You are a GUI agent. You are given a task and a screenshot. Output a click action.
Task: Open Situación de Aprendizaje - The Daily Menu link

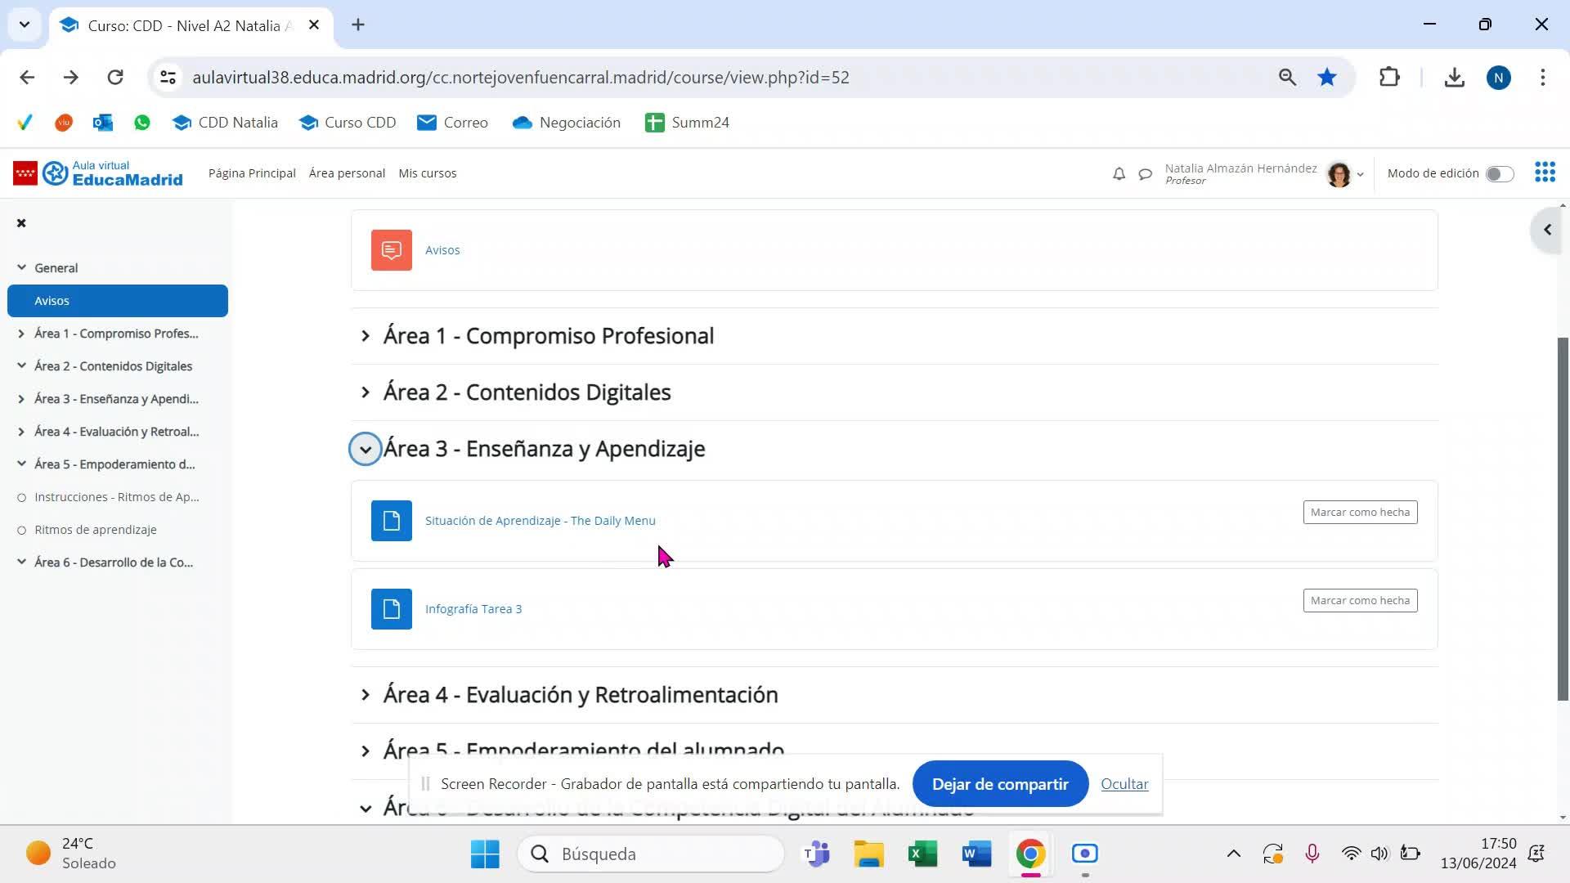pyautogui.click(x=540, y=521)
